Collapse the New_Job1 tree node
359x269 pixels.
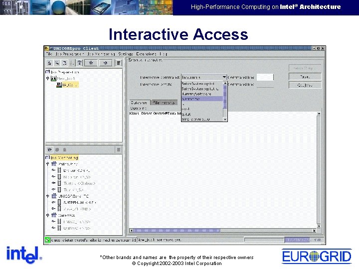(48, 78)
